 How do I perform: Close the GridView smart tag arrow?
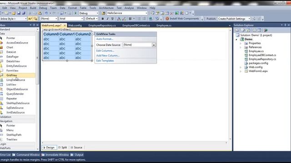[x=93, y=34]
